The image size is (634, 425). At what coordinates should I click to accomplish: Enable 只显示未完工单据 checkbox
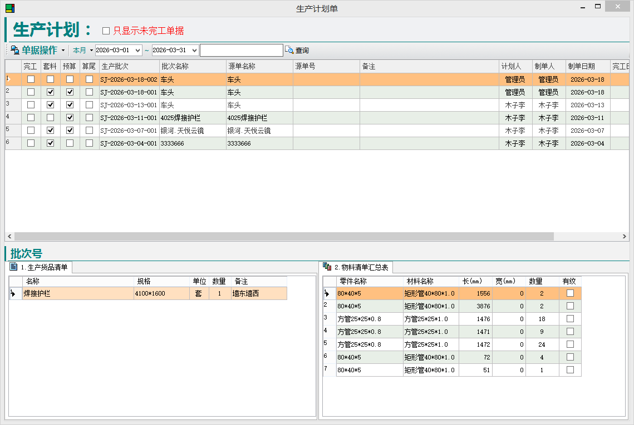tap(106, 31)
